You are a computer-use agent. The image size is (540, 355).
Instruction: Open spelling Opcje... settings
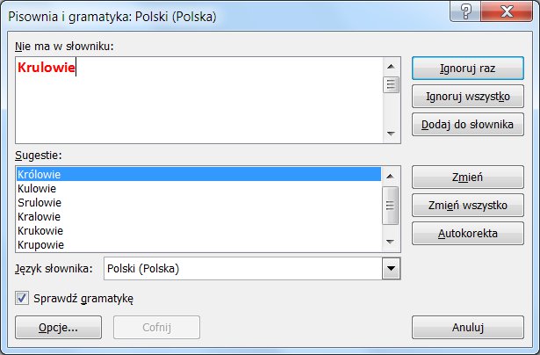(58, 328)
